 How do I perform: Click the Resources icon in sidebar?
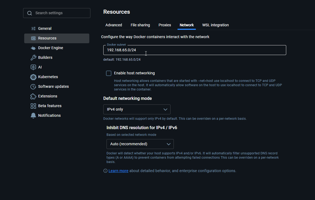pos(33,38)
